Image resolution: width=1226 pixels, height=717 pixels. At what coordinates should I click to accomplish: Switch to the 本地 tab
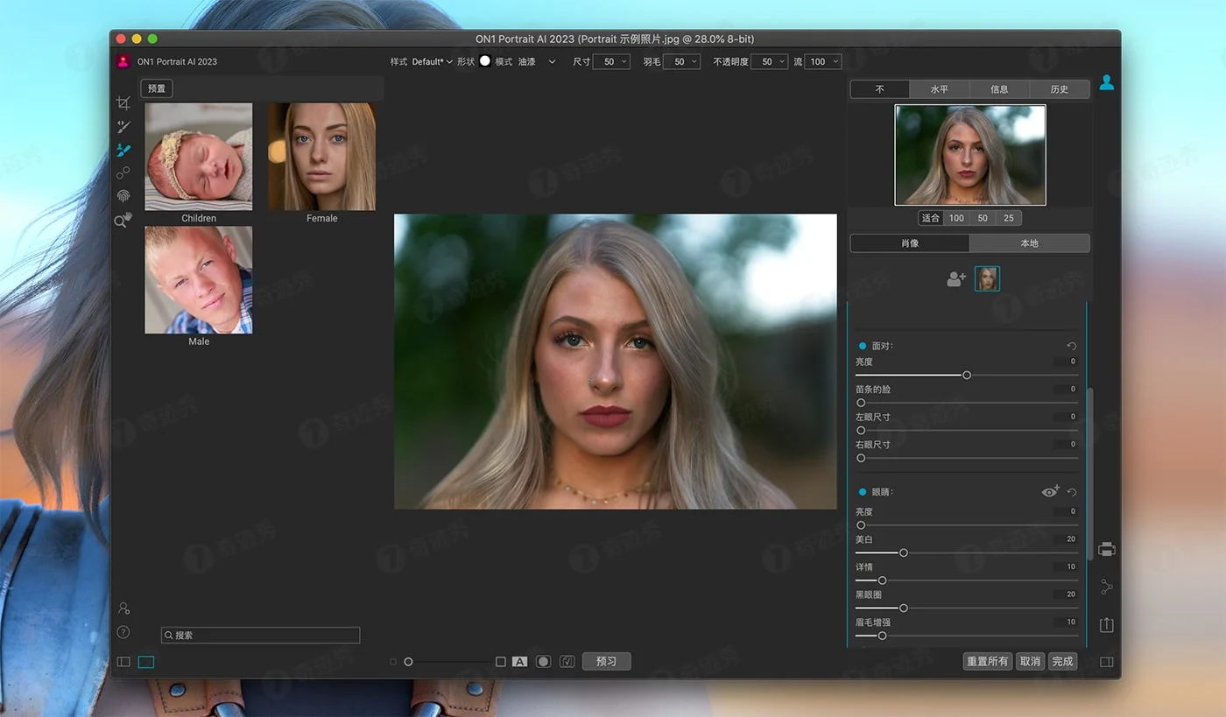tap(1029, 243)
